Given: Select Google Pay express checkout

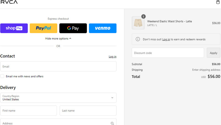Looking at the screenshot, I should 73,28.
